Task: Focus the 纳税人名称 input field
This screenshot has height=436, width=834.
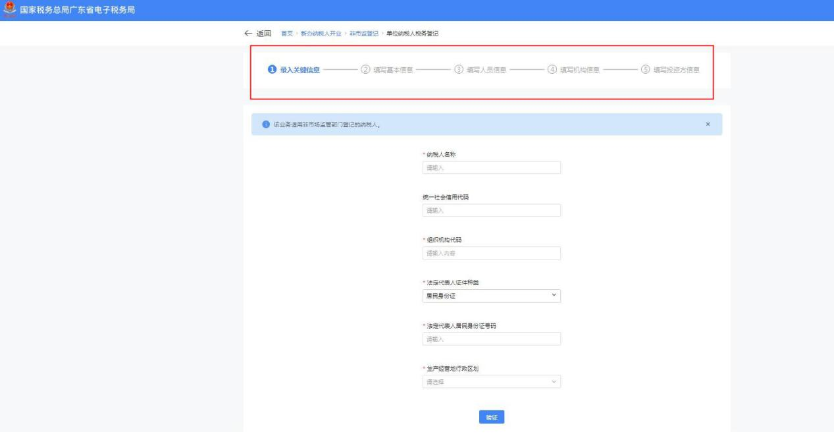Action: coord(490,168)
